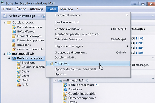Viewport: 155px width, 103px height.
Task: Open Éléments supprimés in right pane
Action: point(82,98)
